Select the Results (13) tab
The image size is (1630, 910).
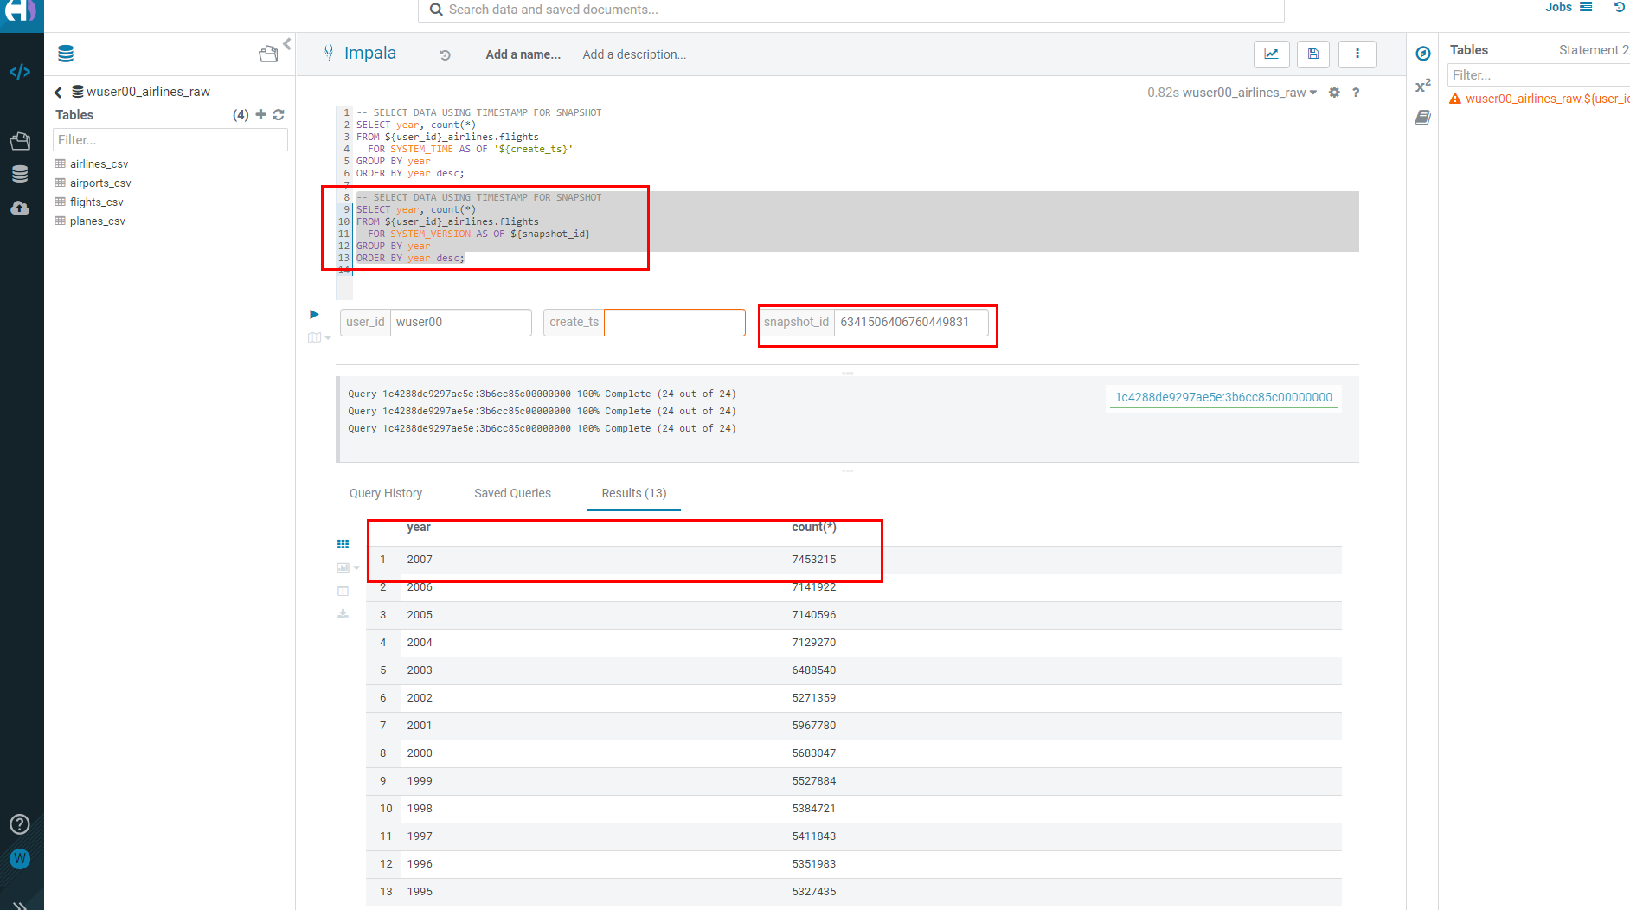[x=634, y=493]
